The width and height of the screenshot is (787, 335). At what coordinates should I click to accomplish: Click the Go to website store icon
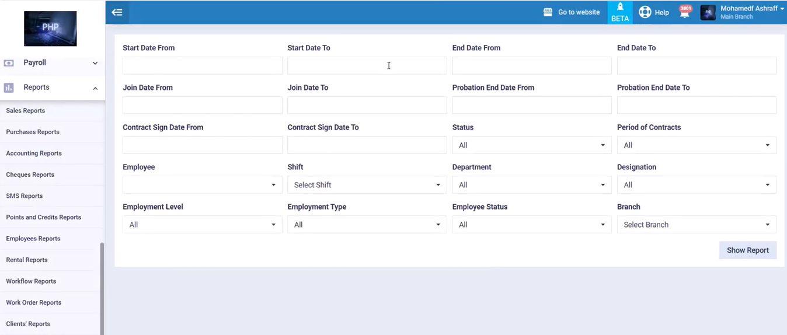pos(548,12)
